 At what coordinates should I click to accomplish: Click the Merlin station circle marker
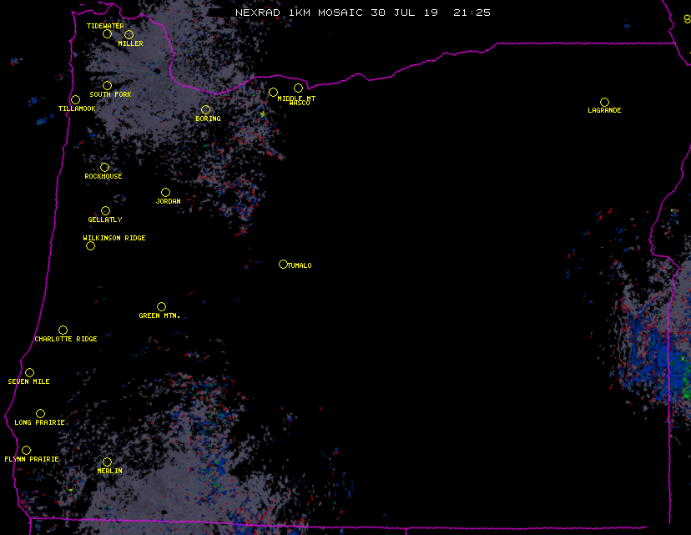pyautogui.click(x=107, y=462)
